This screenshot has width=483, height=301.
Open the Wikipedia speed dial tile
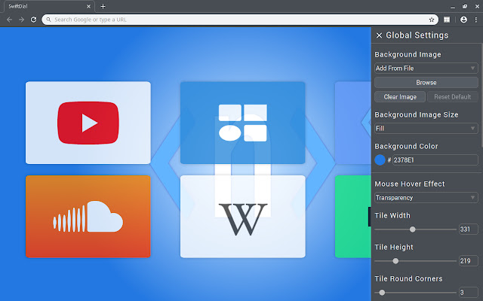[x=243, y=217]
